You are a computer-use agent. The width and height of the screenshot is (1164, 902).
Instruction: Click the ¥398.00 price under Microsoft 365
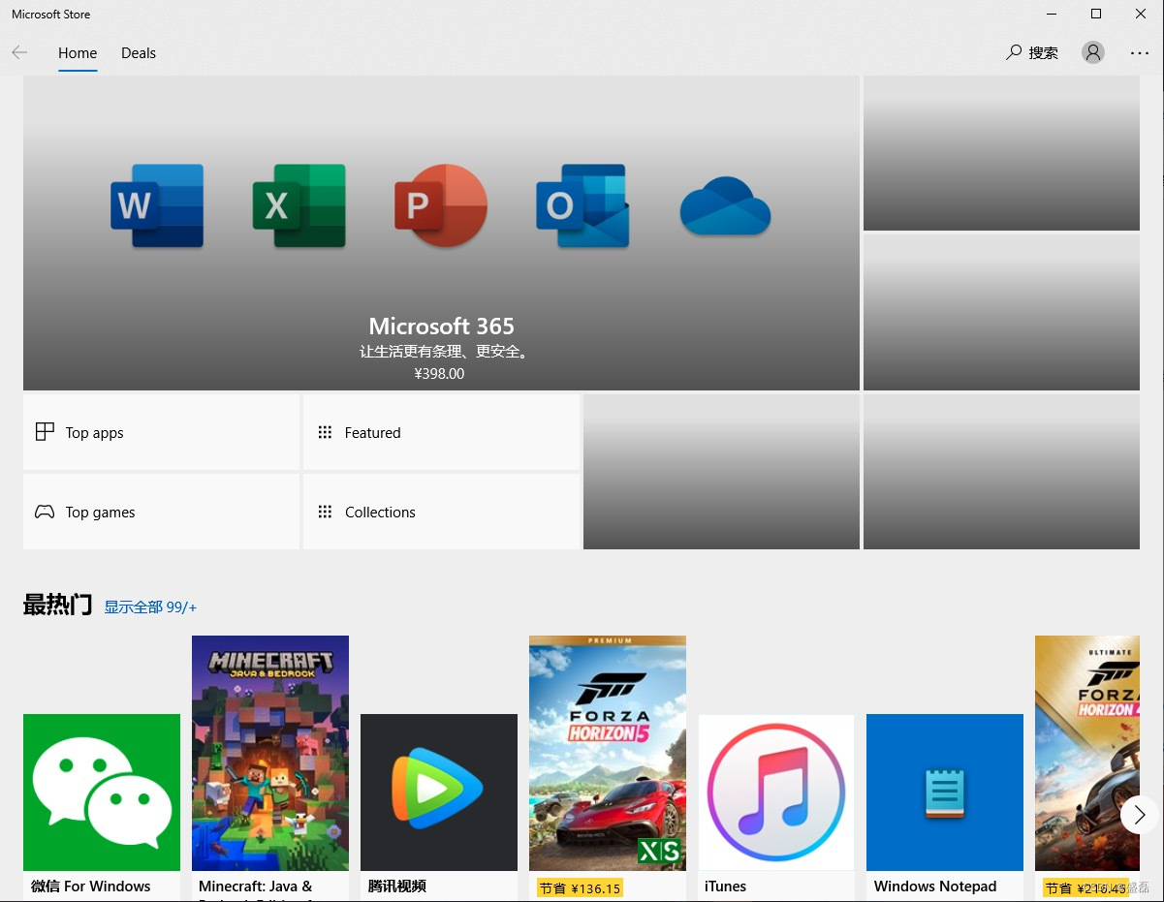point(439,374)
